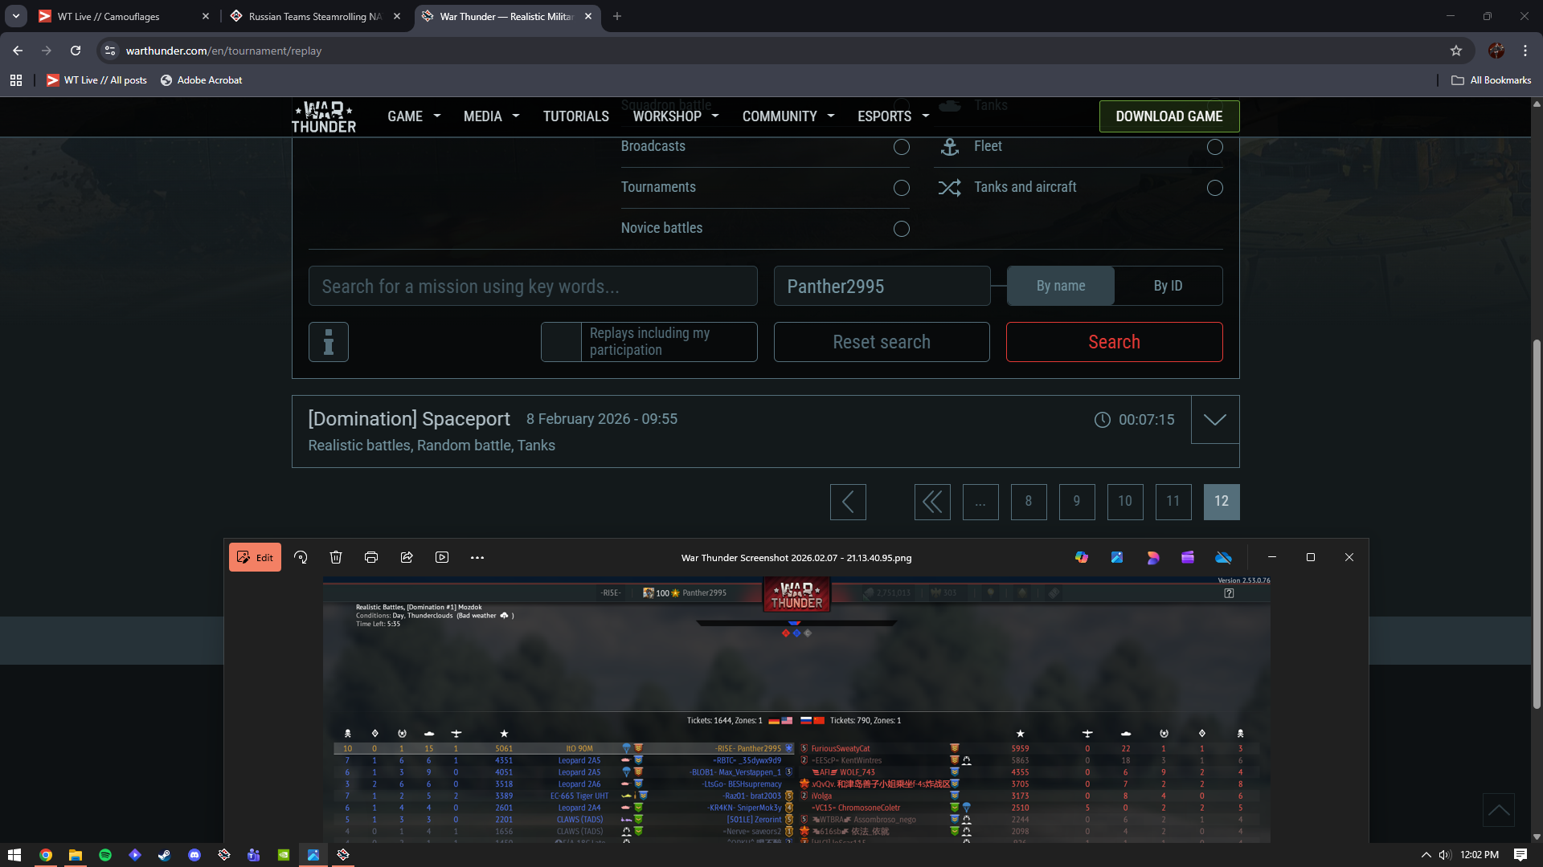Click the previous page arrow icon
Image resolution: width=1543 pixels, height=867 pixels.
click(848, 502)
